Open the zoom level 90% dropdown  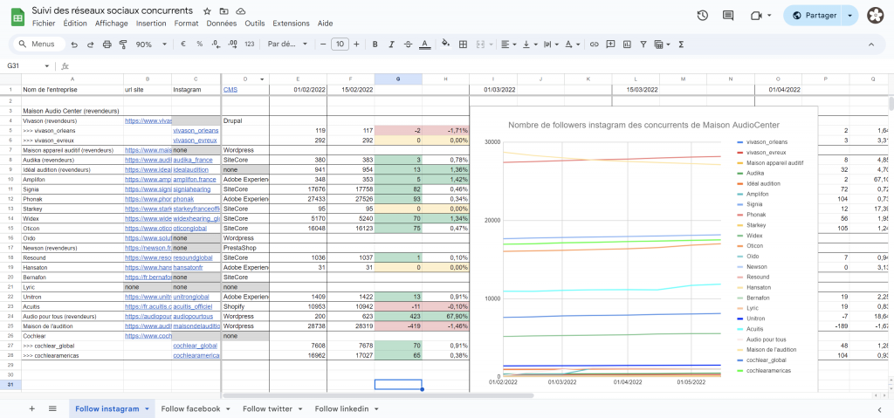(148, 44)
